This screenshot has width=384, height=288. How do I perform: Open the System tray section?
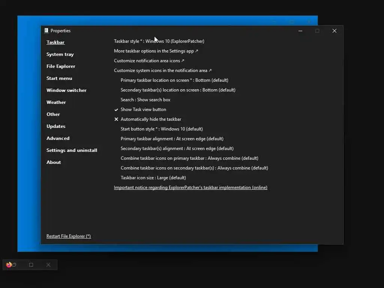coord(60,54)
